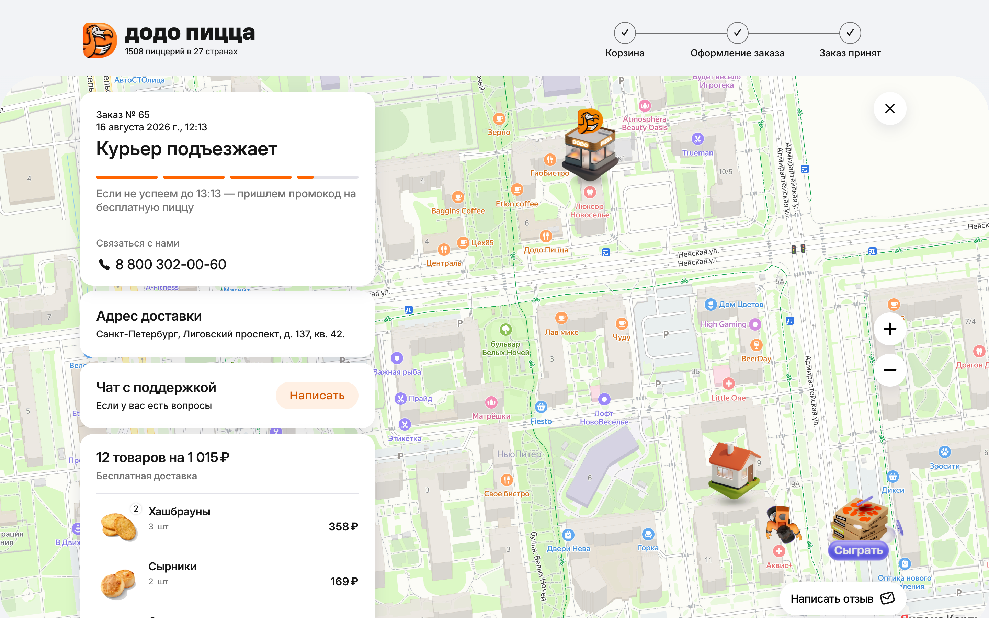Viewport: 989px width, 618px height.
Task: Click the Люксор Новоселье dental marker
Action: (x=589, y=192)
